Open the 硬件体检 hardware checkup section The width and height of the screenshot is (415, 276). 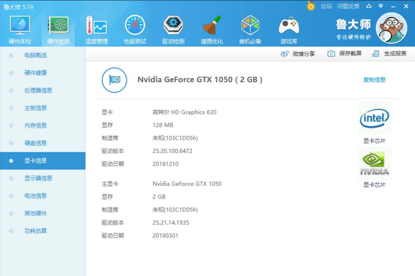click(x=20, y=30)
